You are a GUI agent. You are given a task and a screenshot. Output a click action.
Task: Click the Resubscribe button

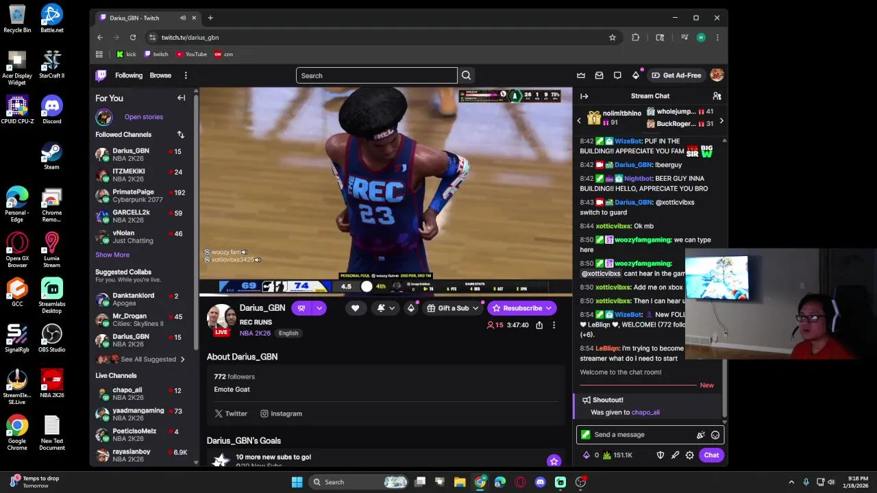coord(521,308)
